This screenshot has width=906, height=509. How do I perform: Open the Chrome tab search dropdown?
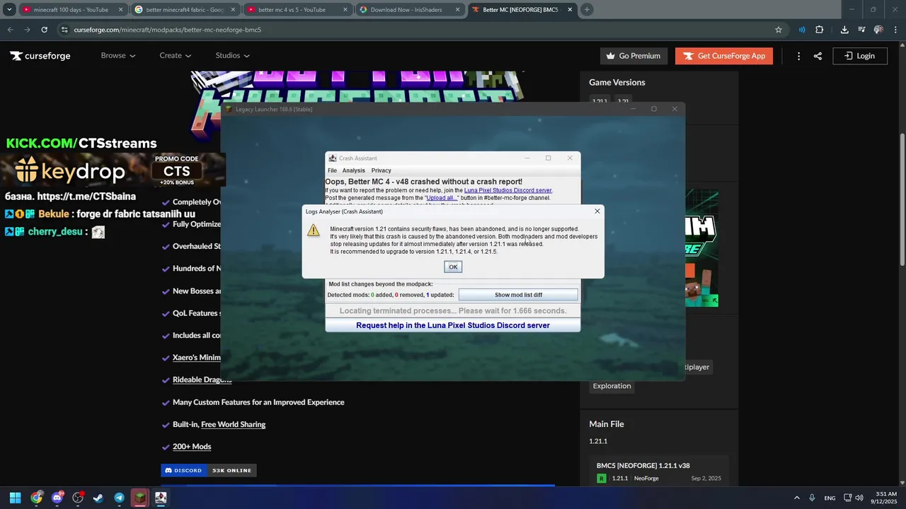pyautogui.click(x=9, y=10)
